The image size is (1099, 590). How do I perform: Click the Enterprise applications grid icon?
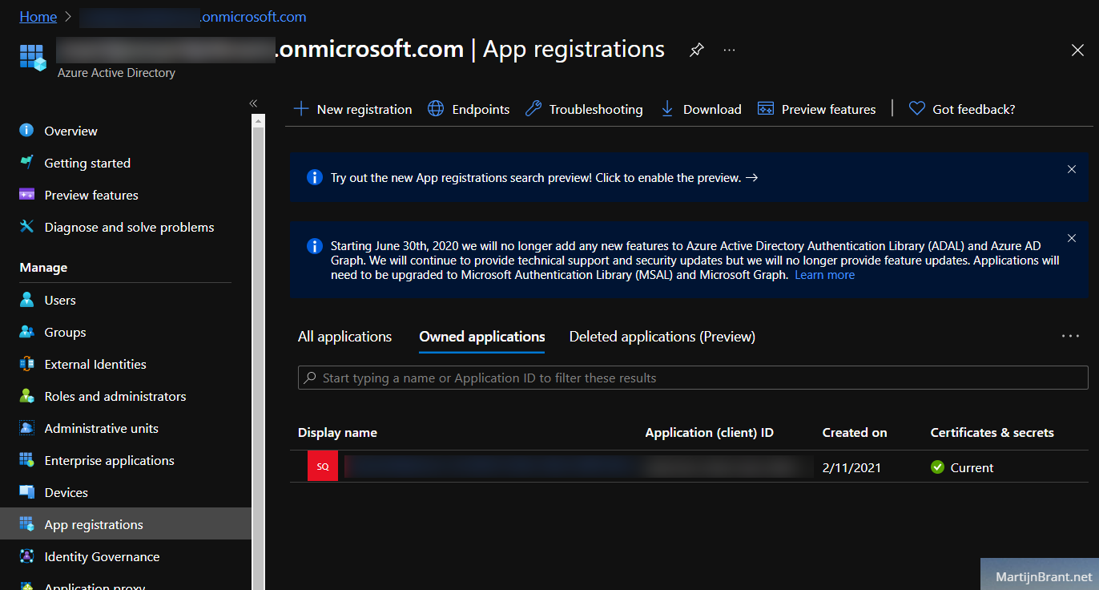[27, 460]
